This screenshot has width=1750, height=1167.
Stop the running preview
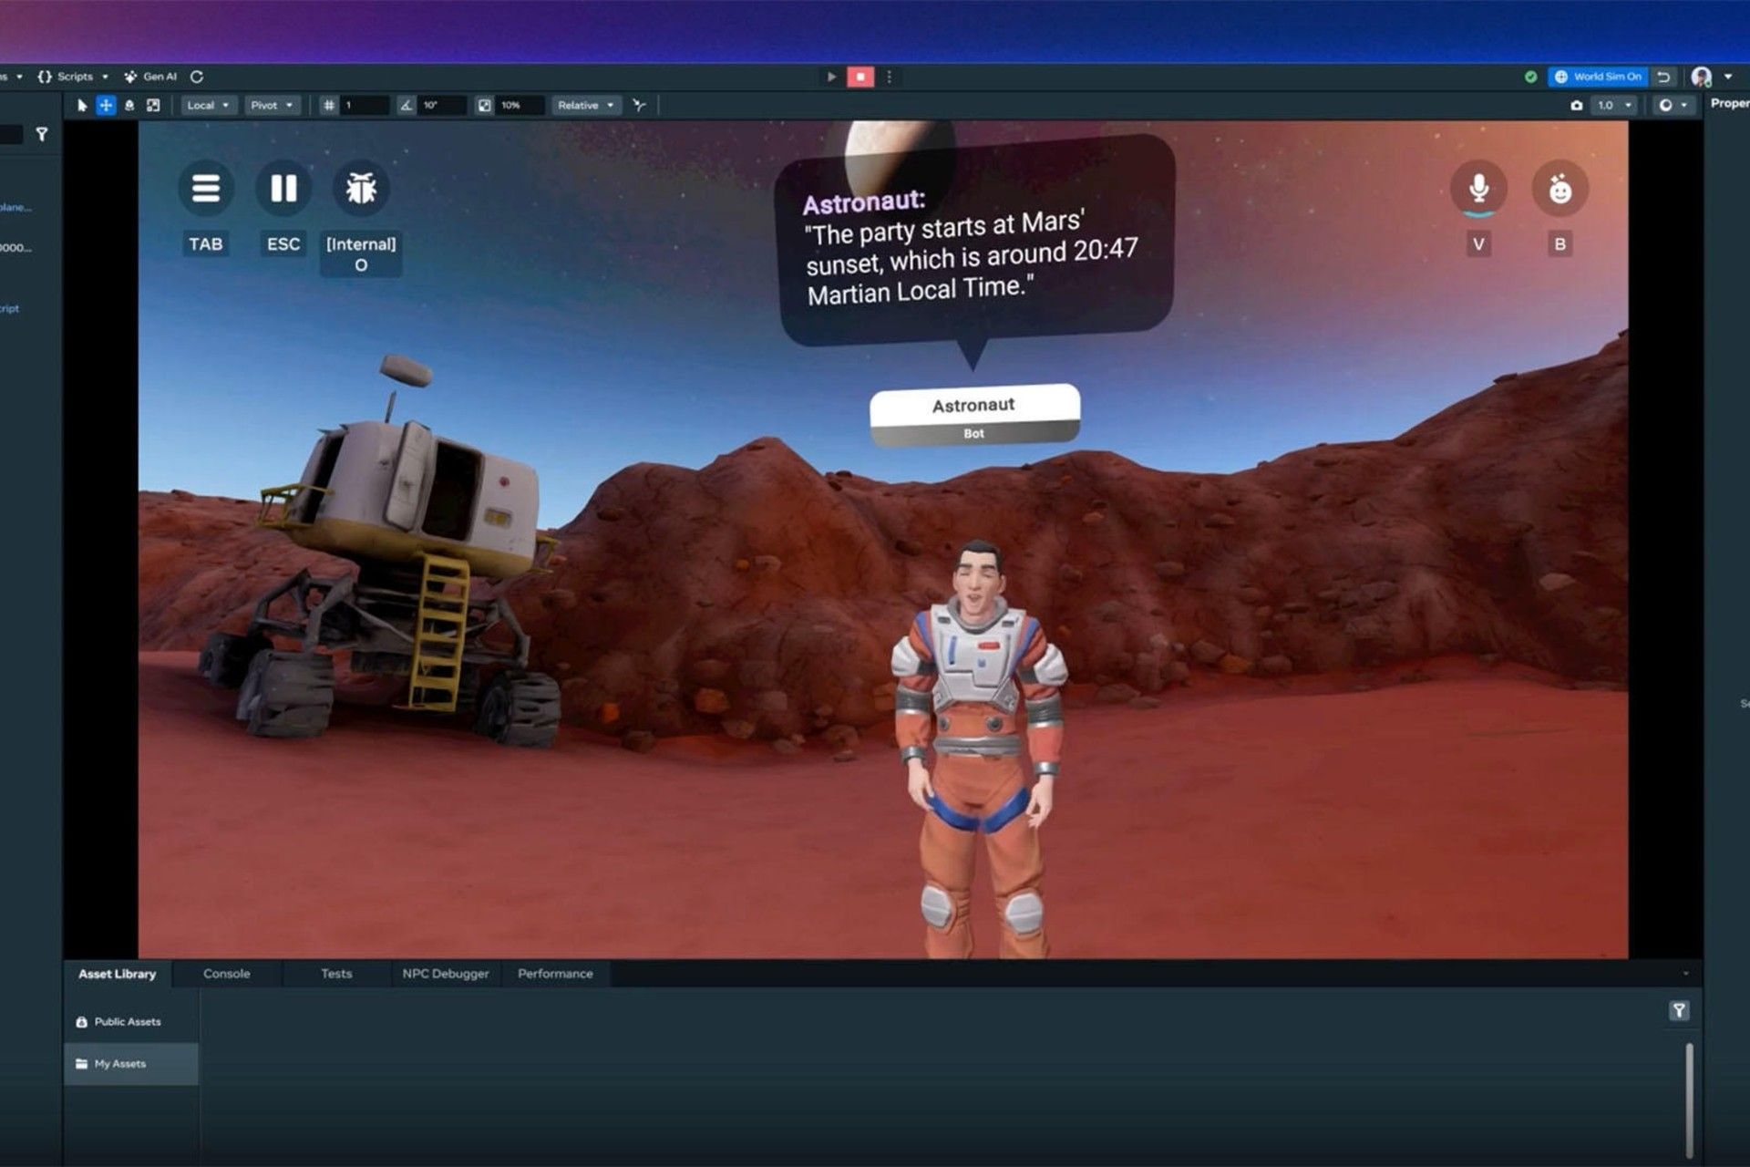860,77
